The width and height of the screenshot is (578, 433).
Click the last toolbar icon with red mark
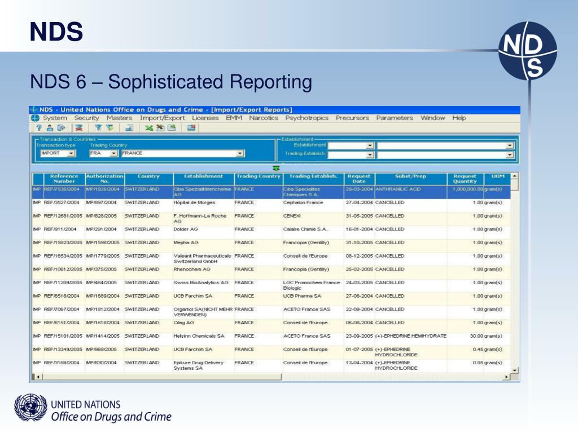(x=191, y=128)
